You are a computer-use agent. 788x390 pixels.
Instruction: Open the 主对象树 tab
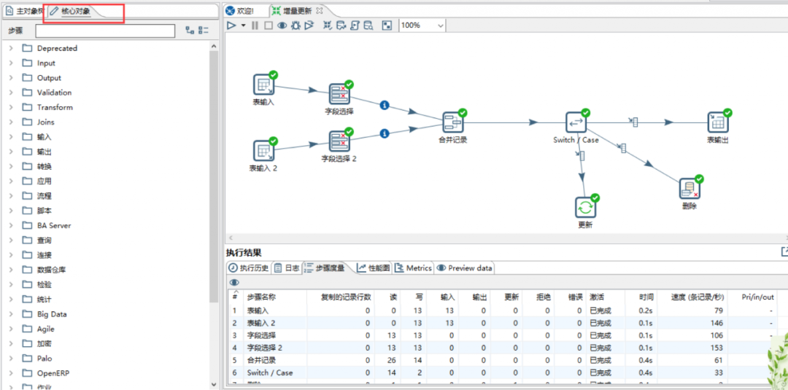click(25, 11)
